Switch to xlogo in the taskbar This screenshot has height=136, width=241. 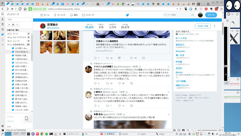tap(160, 134)
